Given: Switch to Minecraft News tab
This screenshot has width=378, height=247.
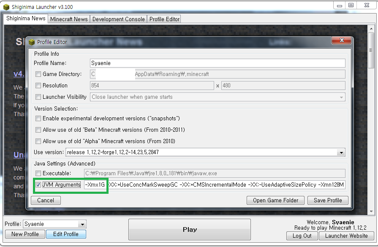Looking at the screenshot, I should coord(69,19).
